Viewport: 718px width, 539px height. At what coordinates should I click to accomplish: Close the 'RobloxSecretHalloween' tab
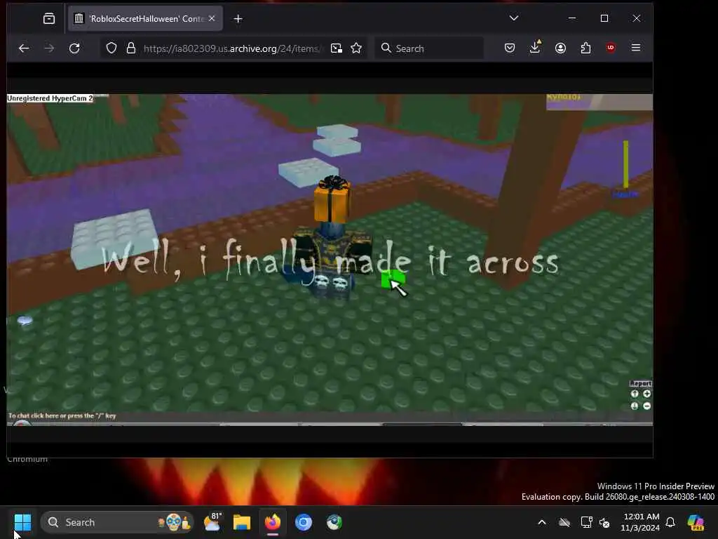tap(212, 18)
